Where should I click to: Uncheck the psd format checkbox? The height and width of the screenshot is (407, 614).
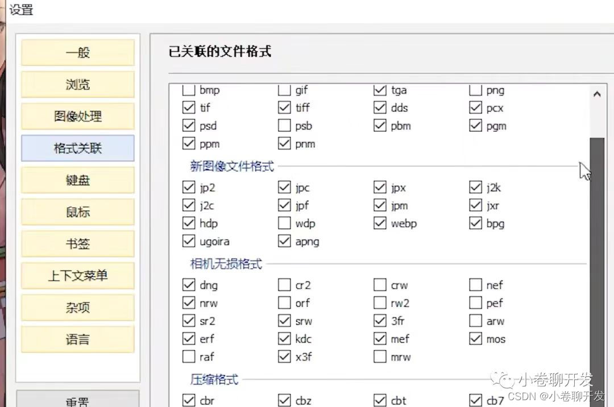tap(189, 126)
